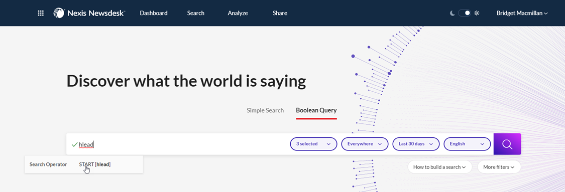Screen dimensions: 565x192
Task: Open the Everywhere location dropdown
Action: pos(365,144)
